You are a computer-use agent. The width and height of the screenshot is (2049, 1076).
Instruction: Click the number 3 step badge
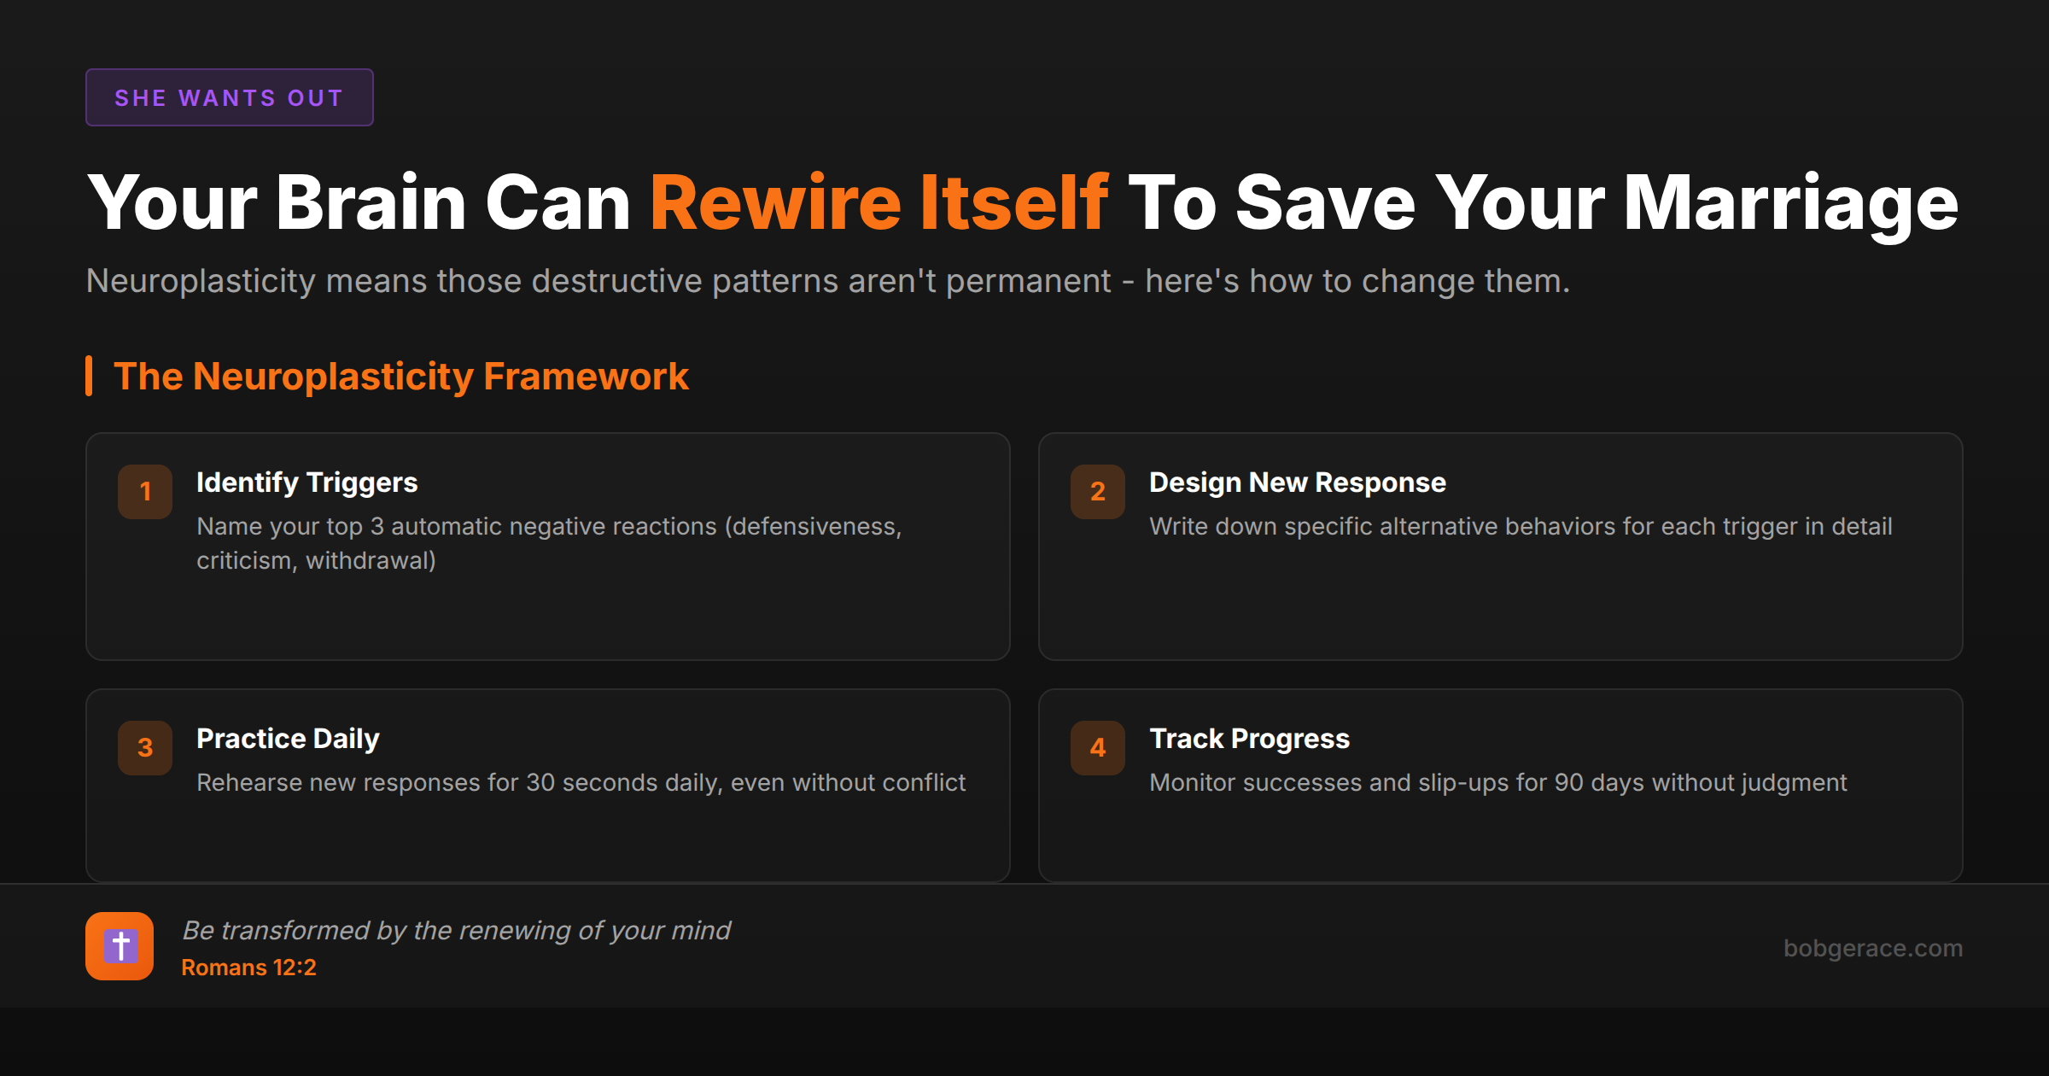[145, 748]
